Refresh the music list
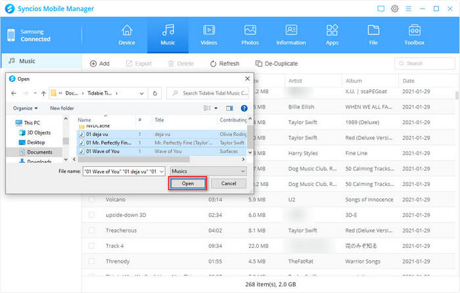 pos(225,64)
